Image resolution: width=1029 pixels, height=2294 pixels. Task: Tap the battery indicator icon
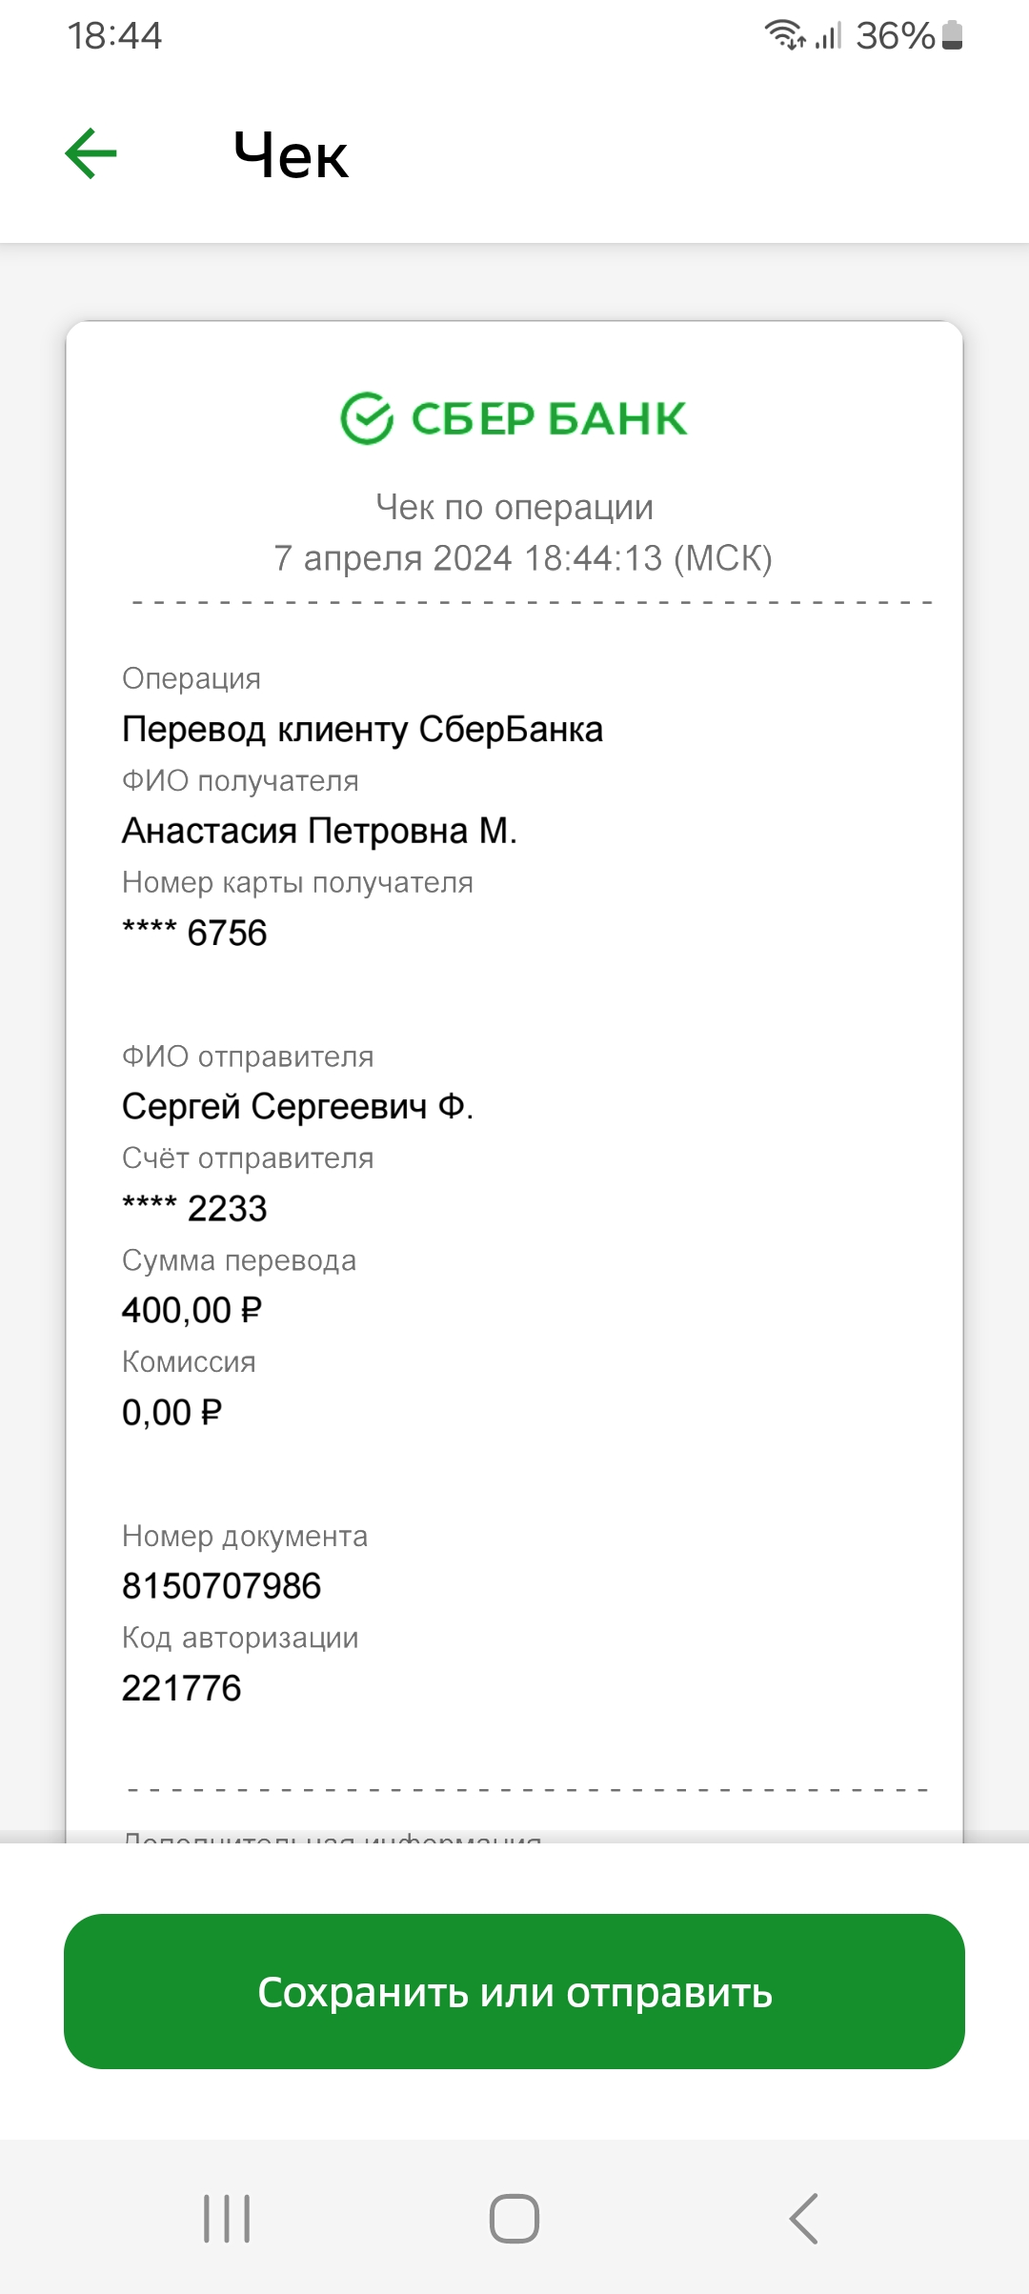[x=952, y=35]
